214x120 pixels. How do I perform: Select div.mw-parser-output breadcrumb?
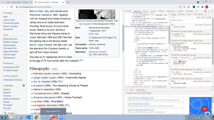click(159, 87)
